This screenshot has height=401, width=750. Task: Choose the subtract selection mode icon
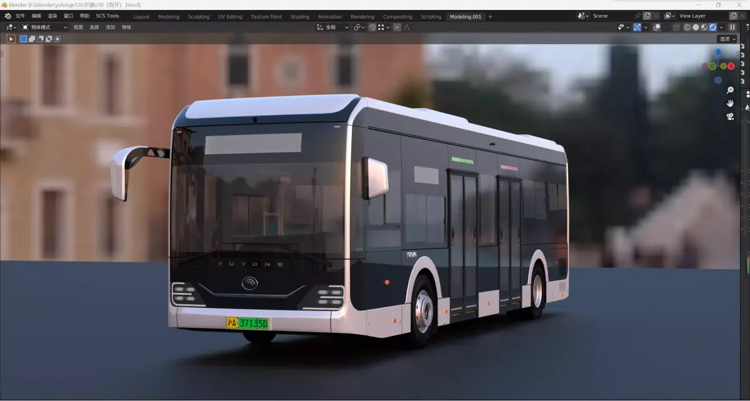point(40,39)
